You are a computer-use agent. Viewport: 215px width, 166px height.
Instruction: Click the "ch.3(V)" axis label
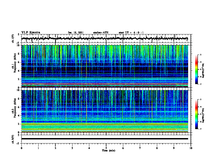pyautogui.click(x=13, y=139)
